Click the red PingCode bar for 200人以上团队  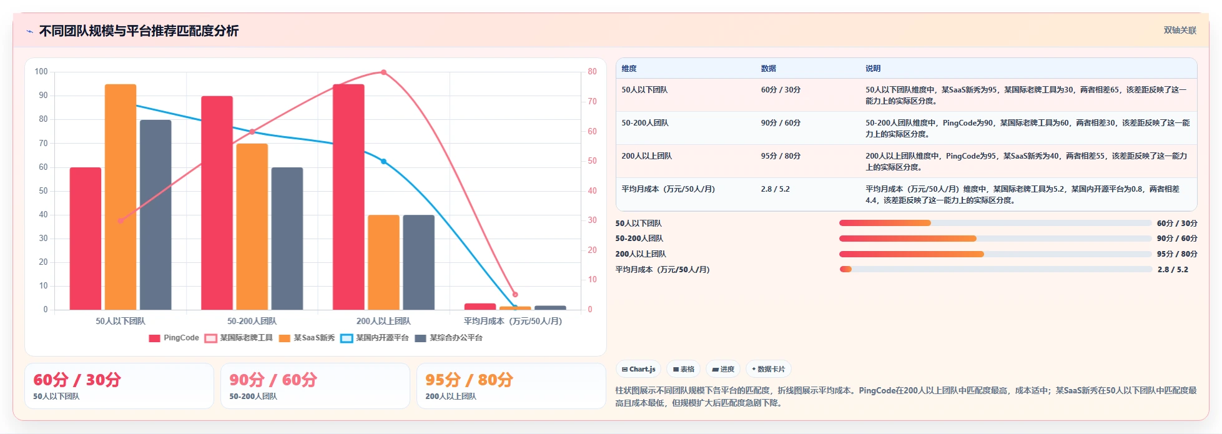(x=348, y=197)
